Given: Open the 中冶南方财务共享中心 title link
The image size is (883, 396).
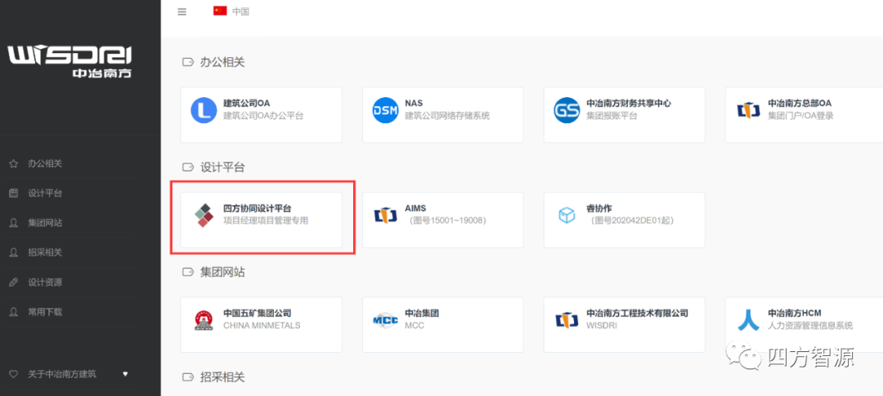Looking at the screenshot, I should tap(629, 104).
